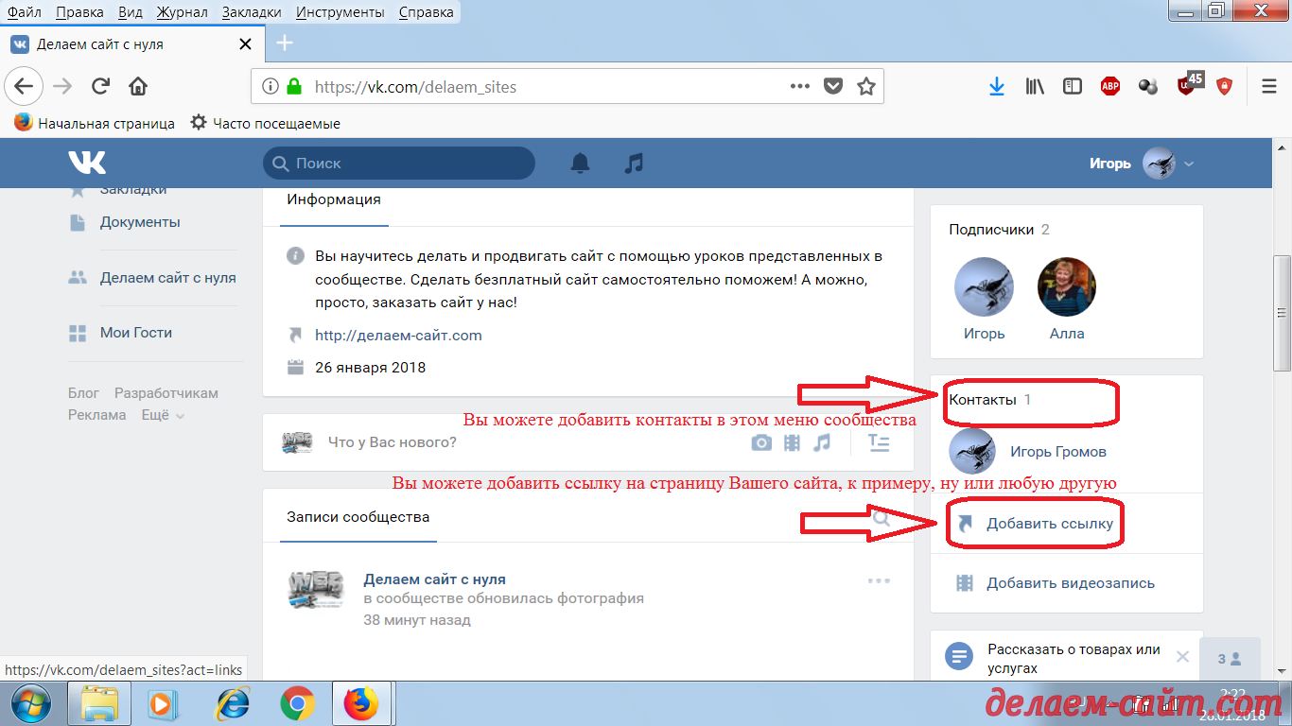Viewport: 1292px width, 726px height.
Task: Open Делаем сайт с нуля sidebar item
Action: pos(167,278)
